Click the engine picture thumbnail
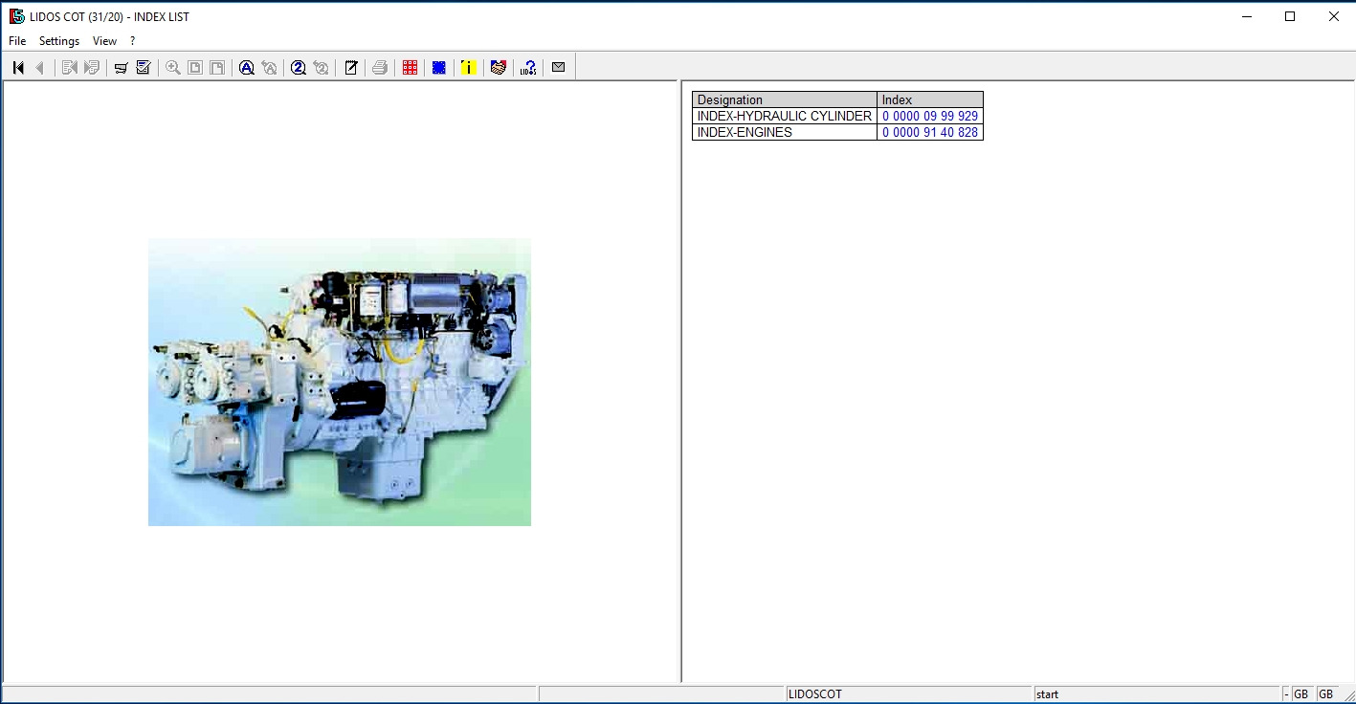The width and height of the screenshot is (1356, 704). pyautogui.click(x=340, y=382)
